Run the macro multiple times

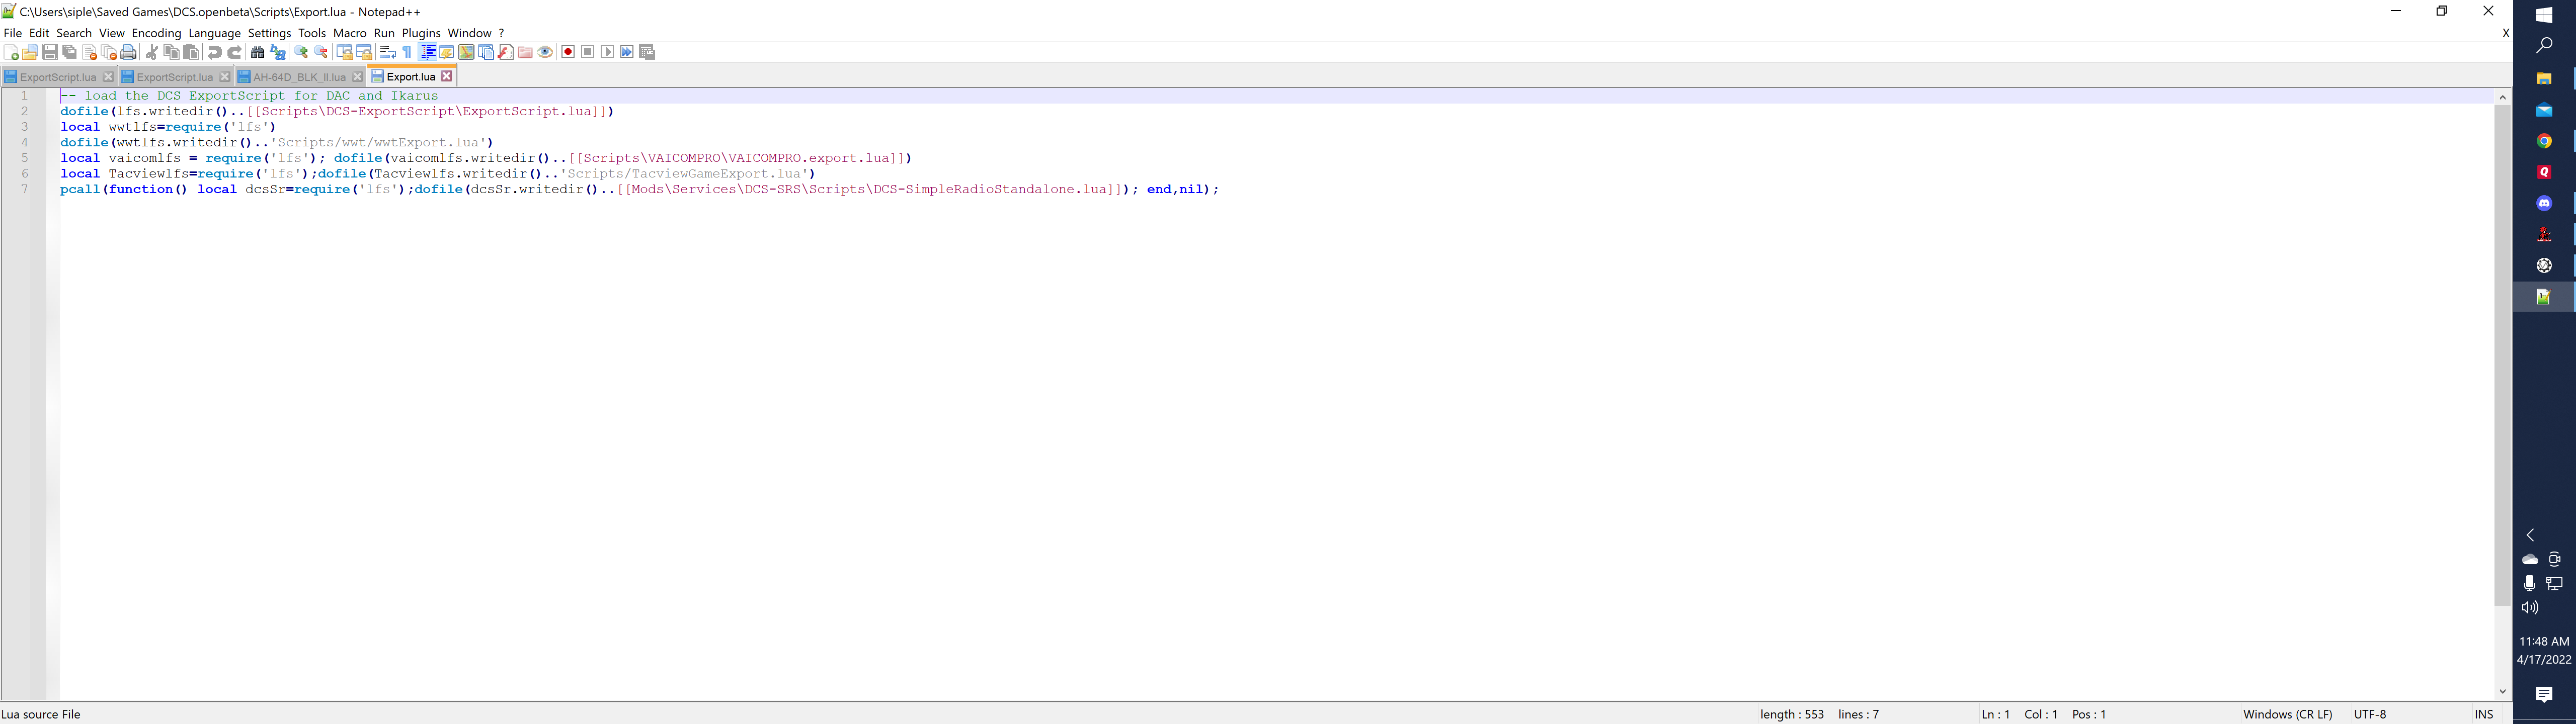coord(627,52)
